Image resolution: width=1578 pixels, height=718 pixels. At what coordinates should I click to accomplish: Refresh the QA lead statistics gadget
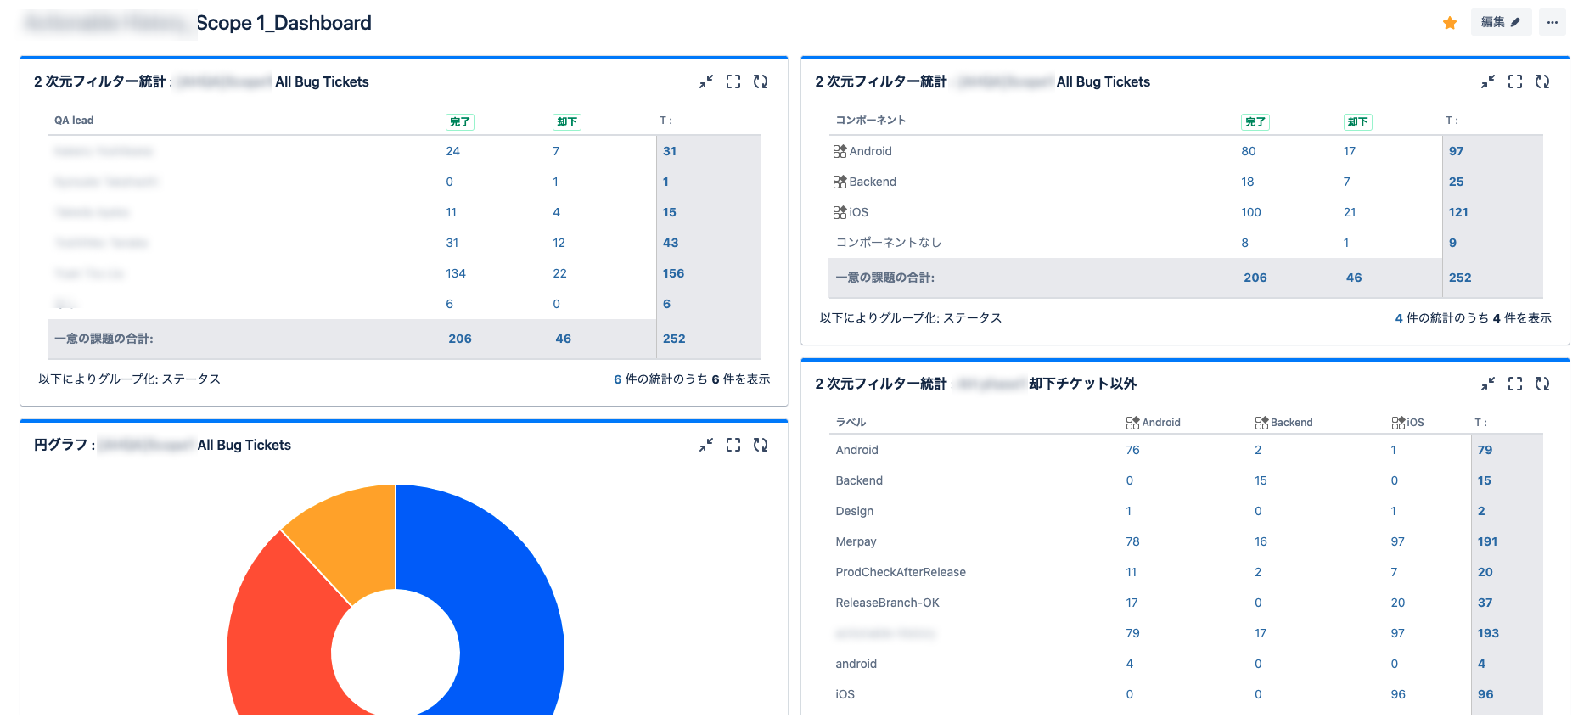pos(761,81)
